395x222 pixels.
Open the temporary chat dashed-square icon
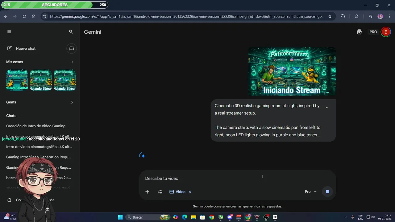(x=72, y=48)
